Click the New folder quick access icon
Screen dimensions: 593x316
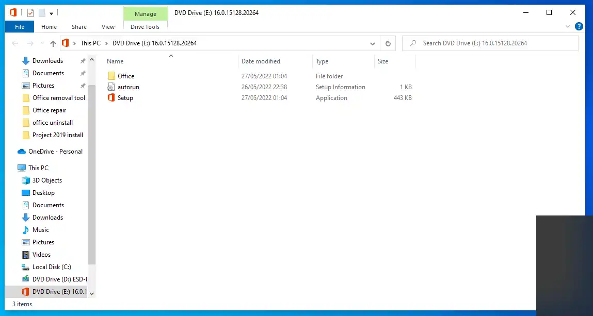[42, 13]
